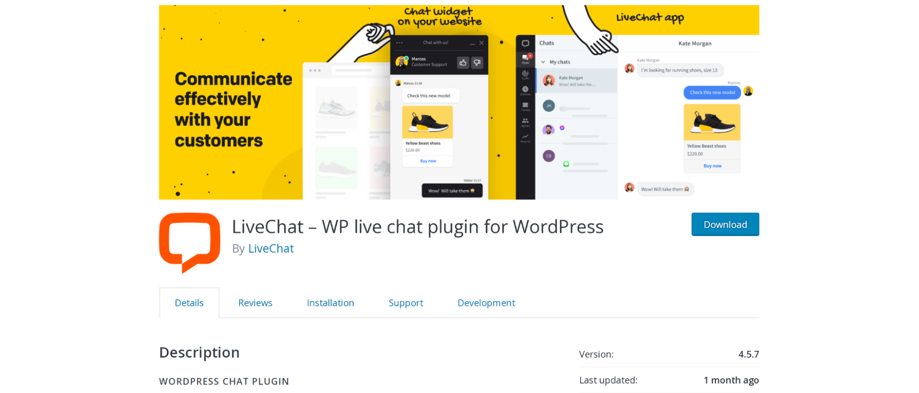Image resolution: width=919 pixels, height=393 pixels.
Task: Click the Messenger badge icon in chat list
Action: tap(562, 128)
